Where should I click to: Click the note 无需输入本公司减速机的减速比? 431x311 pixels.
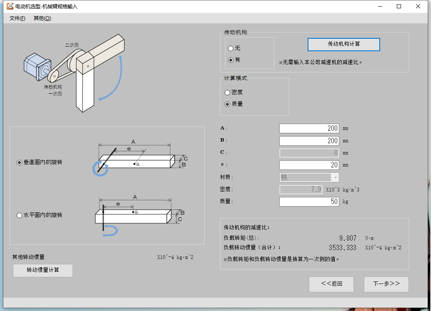tap(320, 62)
